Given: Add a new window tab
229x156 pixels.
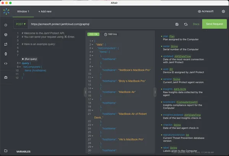Looking at the screenshot, I should click(x=45, y=11).
